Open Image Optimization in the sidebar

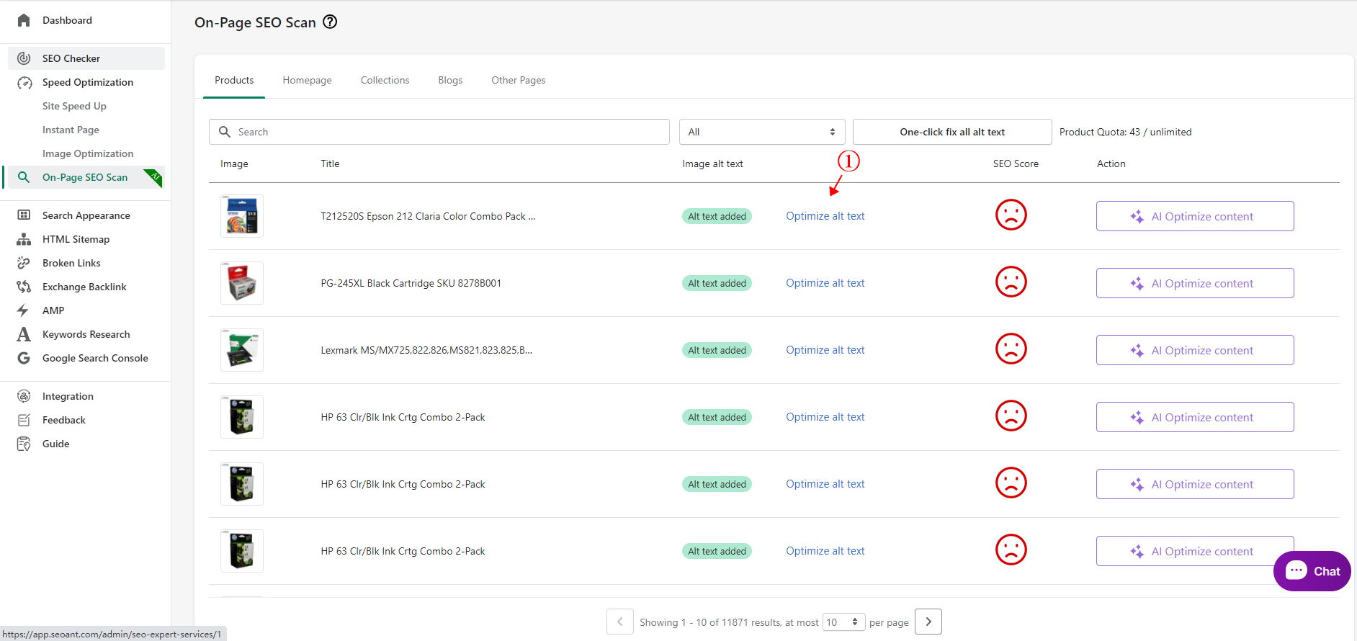(88, 153)
